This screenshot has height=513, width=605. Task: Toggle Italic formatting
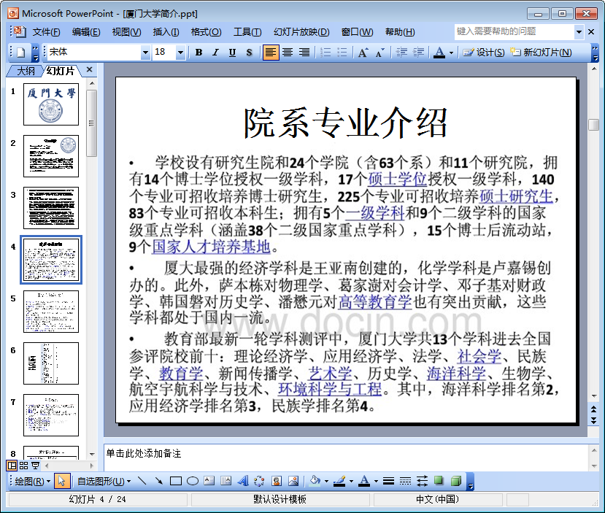tap(215, 53)
